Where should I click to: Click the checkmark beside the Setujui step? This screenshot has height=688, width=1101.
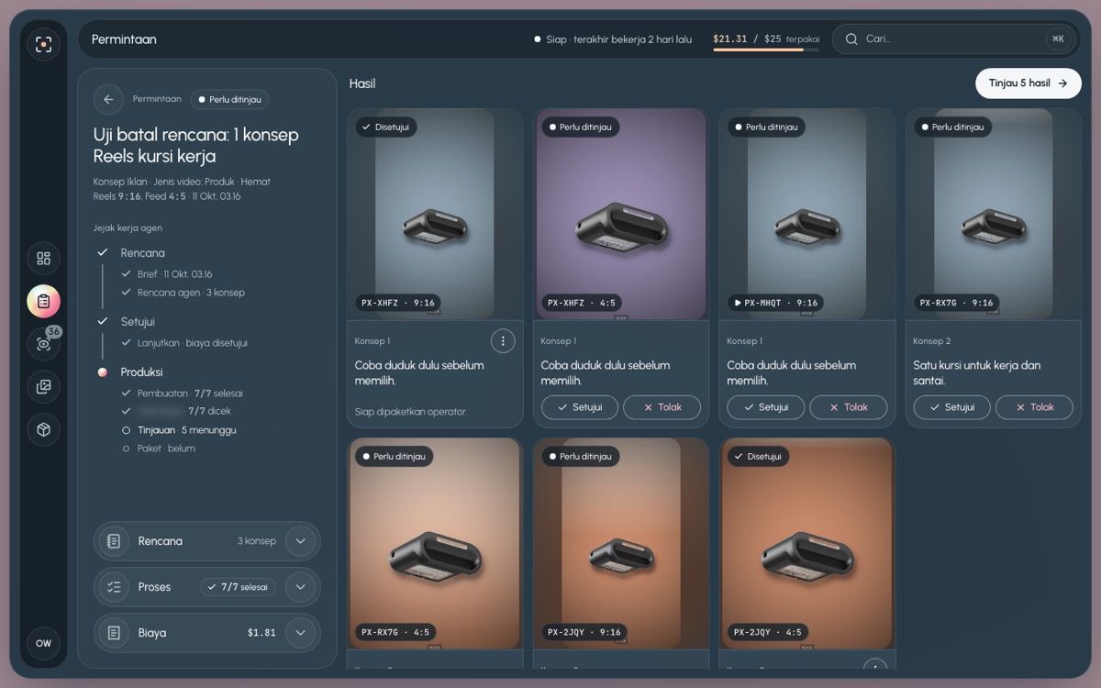pyautogui.click(x=103, y=321)
